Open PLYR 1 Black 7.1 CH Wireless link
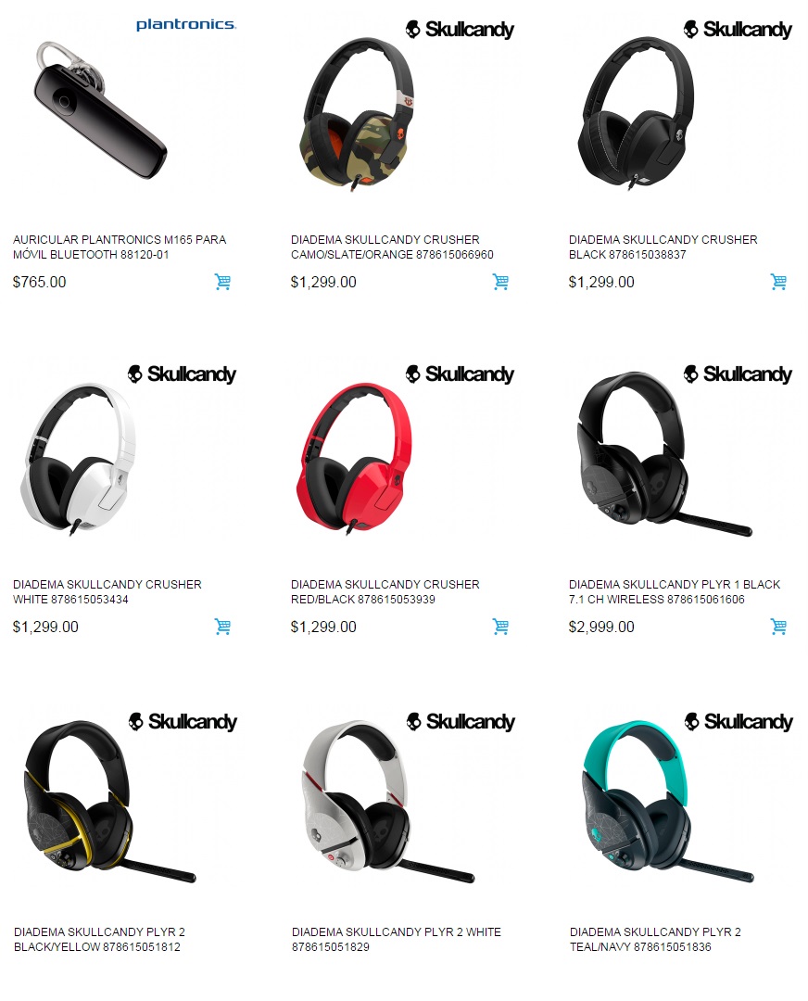This screenshot has height=1001, width=808. click(x=674, y=591)
